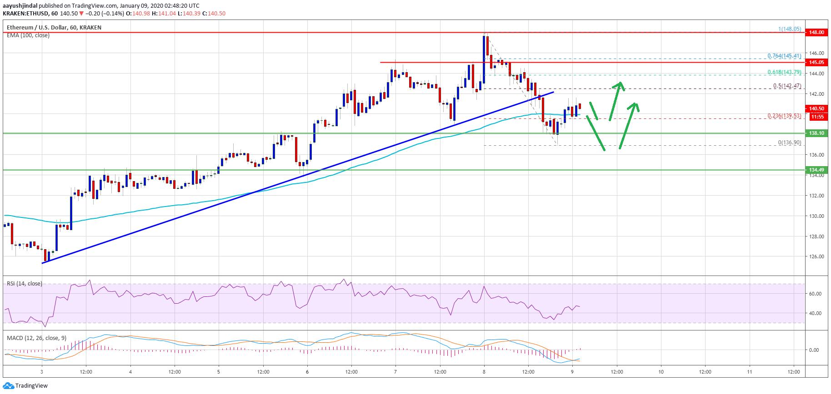This screenshot has width=831, height=394.
Task: Click the 11:55 bar countdown tag
Action: [817, 117]
